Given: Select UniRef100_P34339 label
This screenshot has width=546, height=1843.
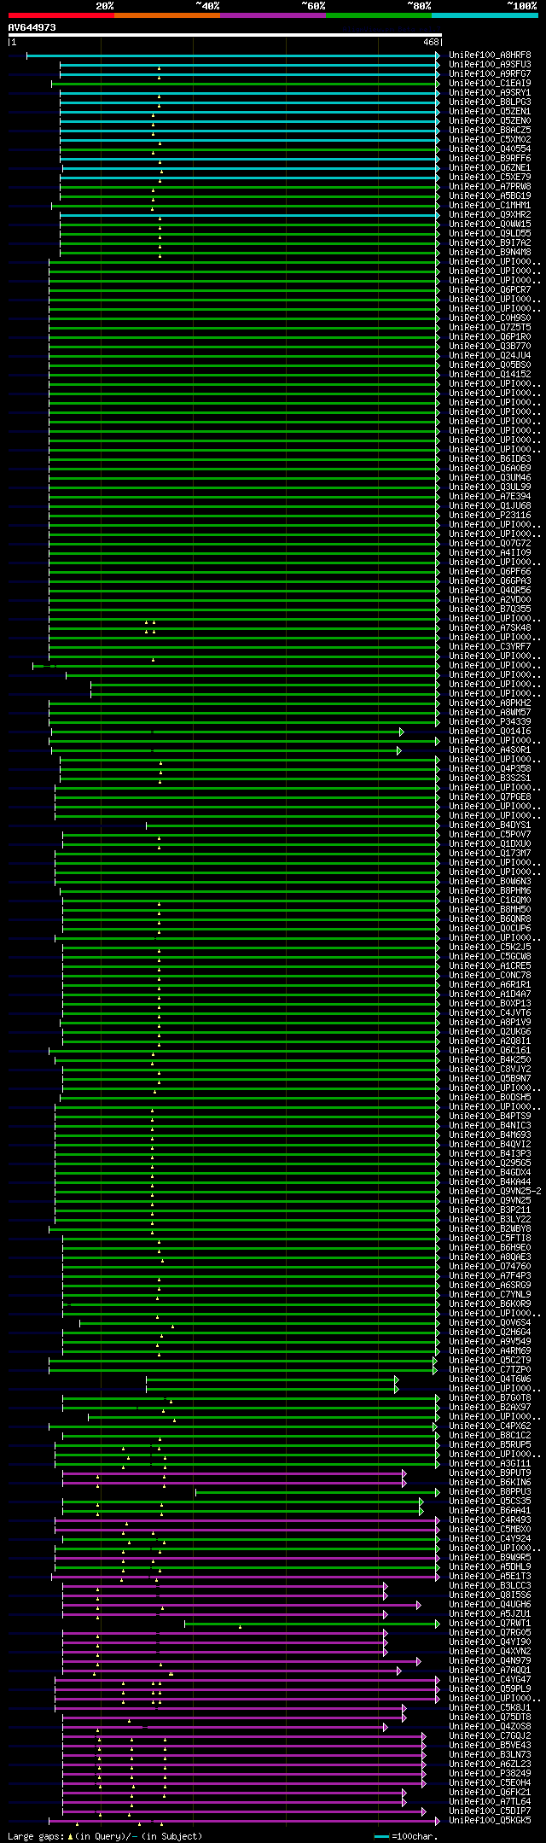Looking at the screenshot, I should pyautogui.click(x=490, y=722).
